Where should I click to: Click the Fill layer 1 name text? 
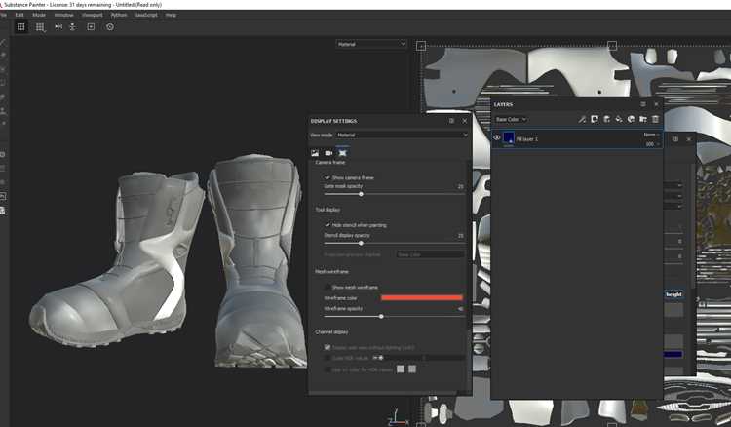526,138
